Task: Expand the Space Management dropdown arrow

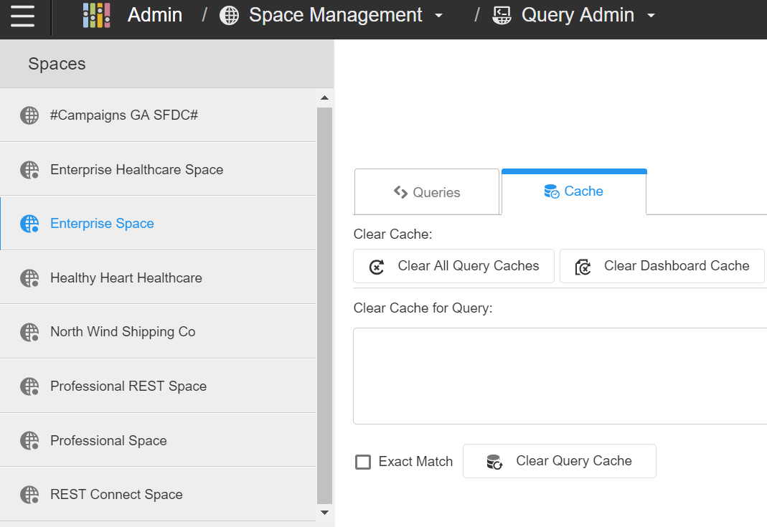Action: [x=439, y=16]
